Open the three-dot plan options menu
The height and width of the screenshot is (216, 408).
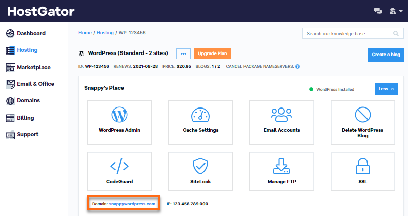pyautogui.click(x=183, y=53)
